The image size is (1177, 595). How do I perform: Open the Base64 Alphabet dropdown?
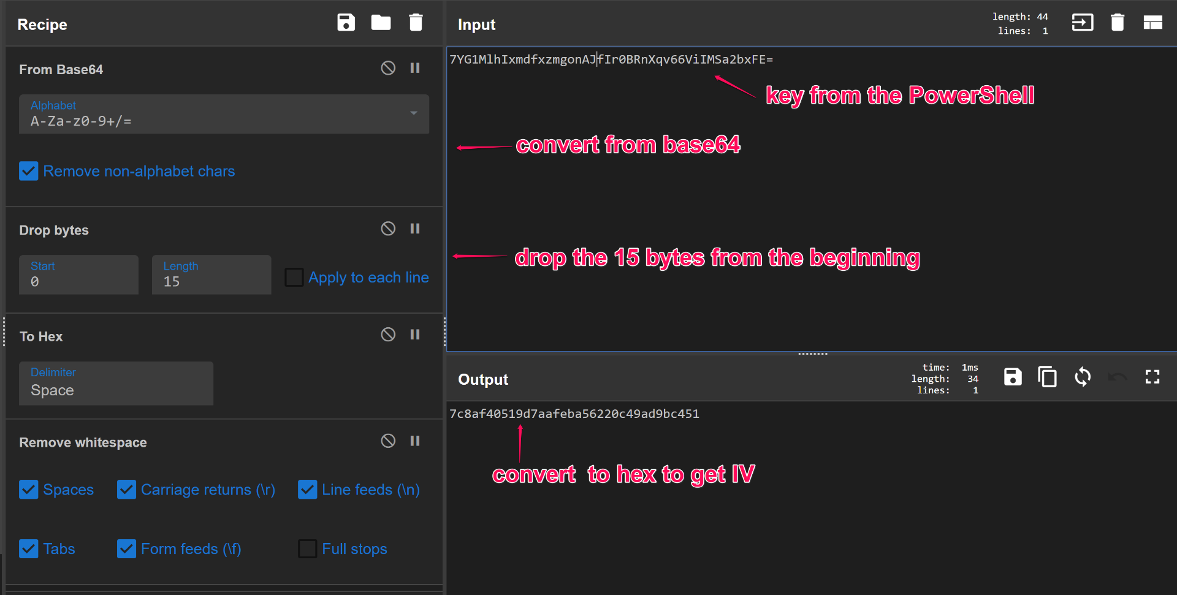pos(224,115)
